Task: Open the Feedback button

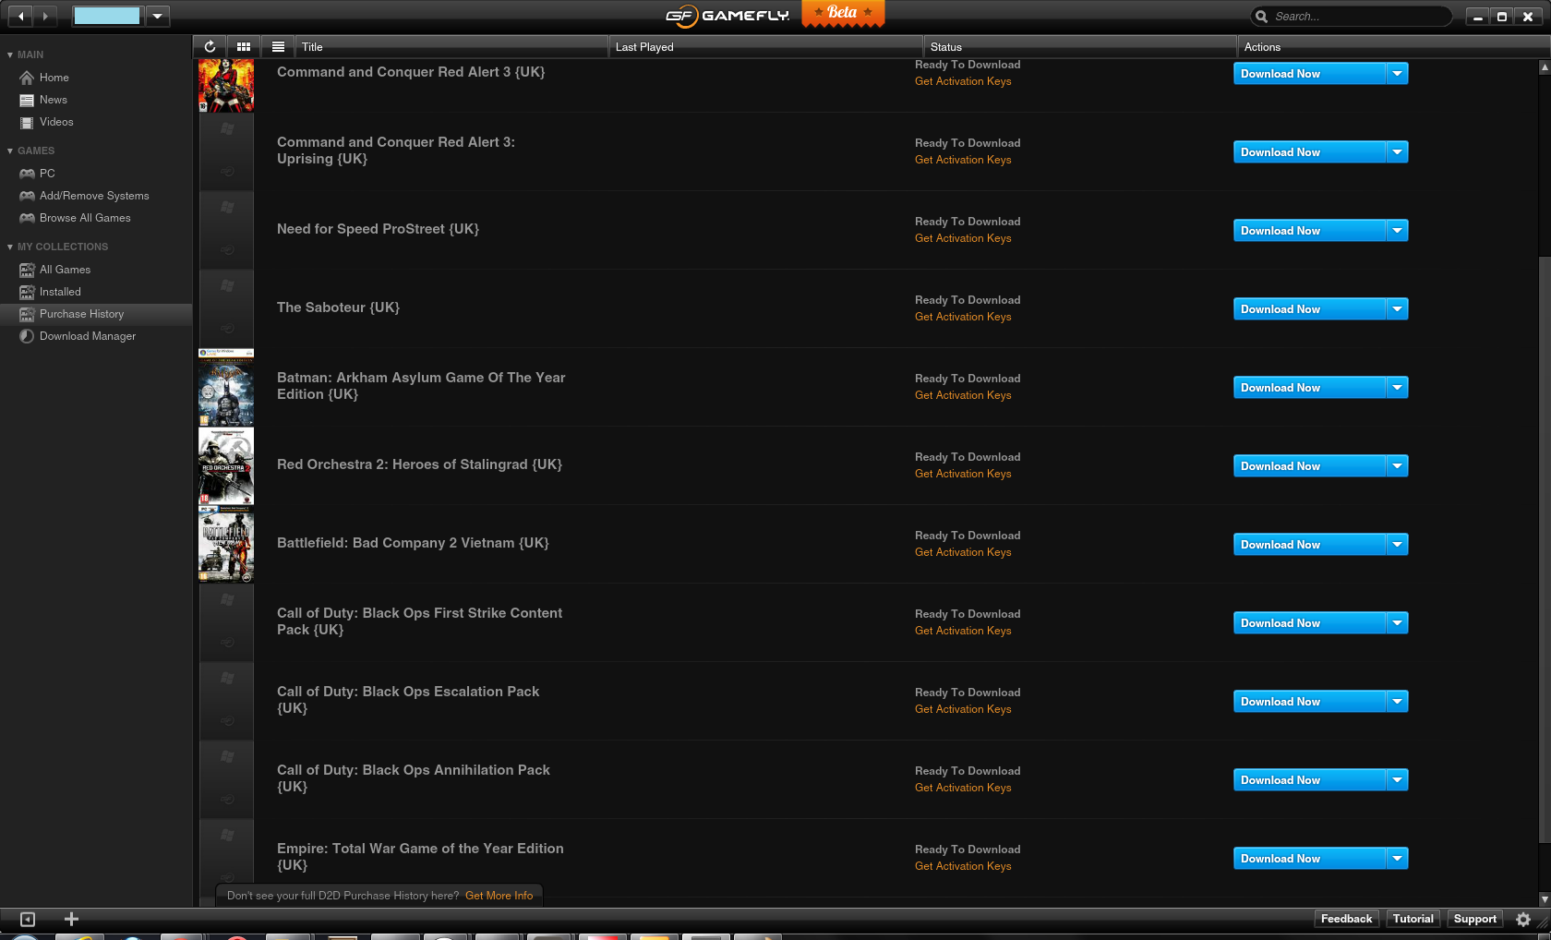Action: point(1346,919)
